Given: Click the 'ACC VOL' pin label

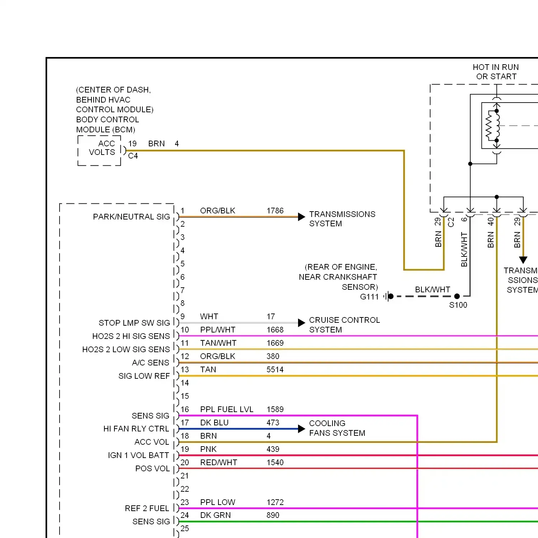Looking at the screenshot, I should pos(152,442).
